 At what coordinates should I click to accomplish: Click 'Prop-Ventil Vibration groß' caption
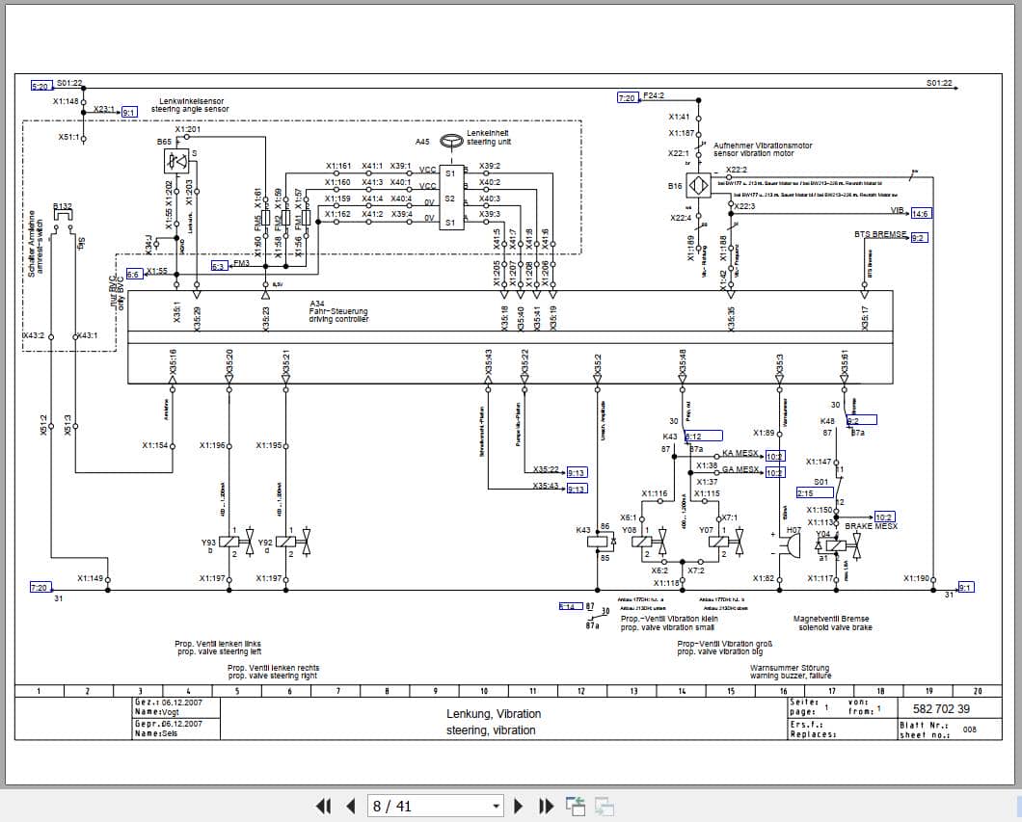(x=724, y=644)
